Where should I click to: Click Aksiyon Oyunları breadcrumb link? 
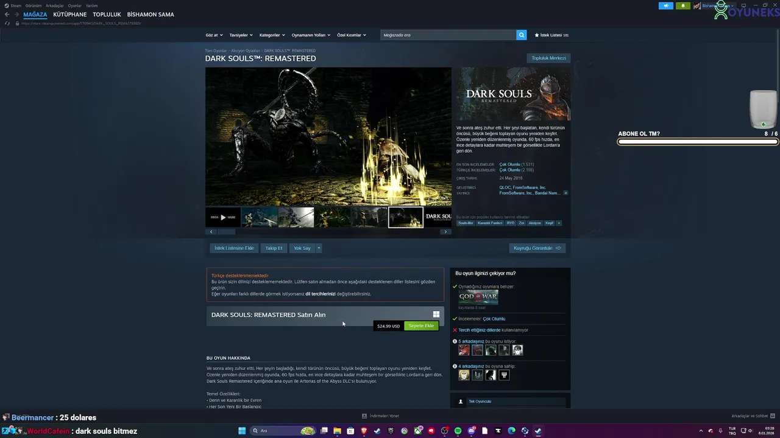(x=245, y=50)
